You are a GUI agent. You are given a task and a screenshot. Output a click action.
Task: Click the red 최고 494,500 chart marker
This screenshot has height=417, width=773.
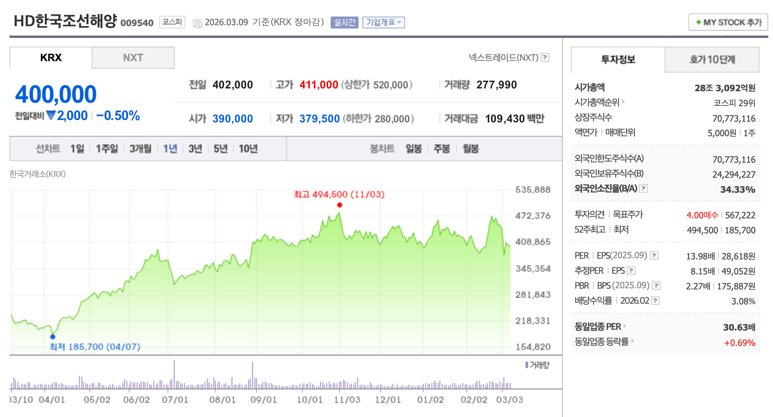pos(339,205)
